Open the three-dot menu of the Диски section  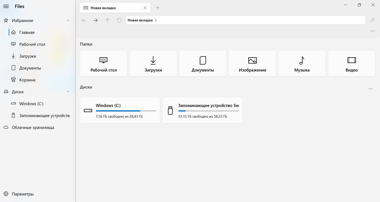(x=370, y=89)
